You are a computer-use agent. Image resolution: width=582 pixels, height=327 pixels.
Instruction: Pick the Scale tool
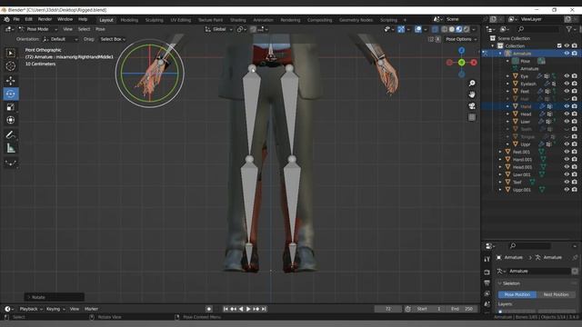(10, 107)
